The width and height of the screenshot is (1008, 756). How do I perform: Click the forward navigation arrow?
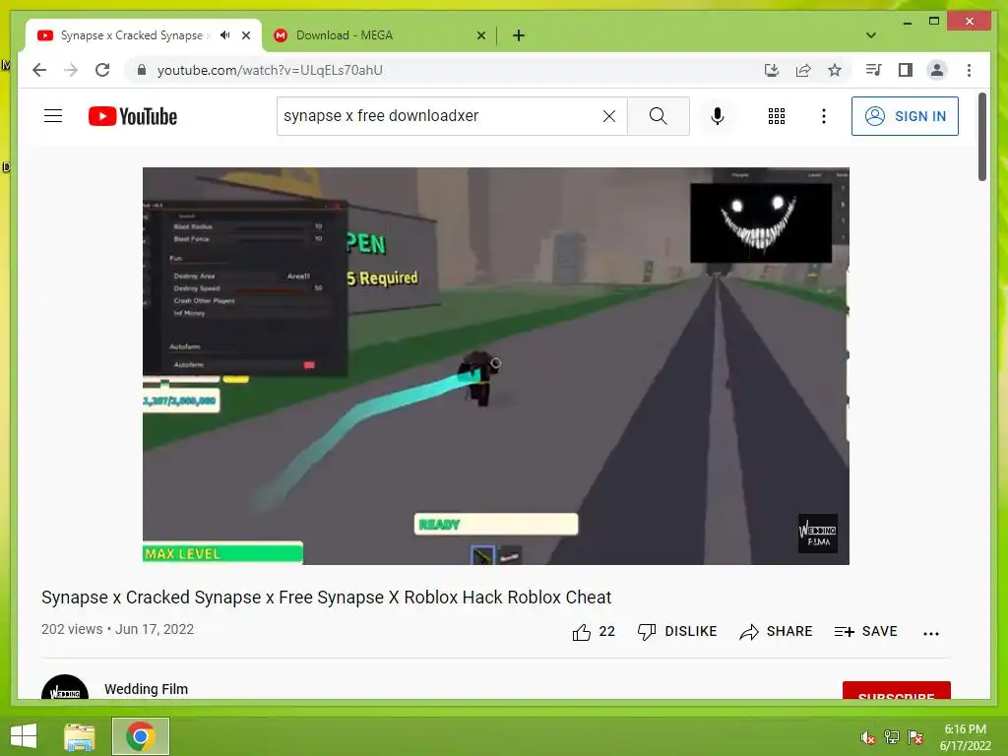coord(71,70)
